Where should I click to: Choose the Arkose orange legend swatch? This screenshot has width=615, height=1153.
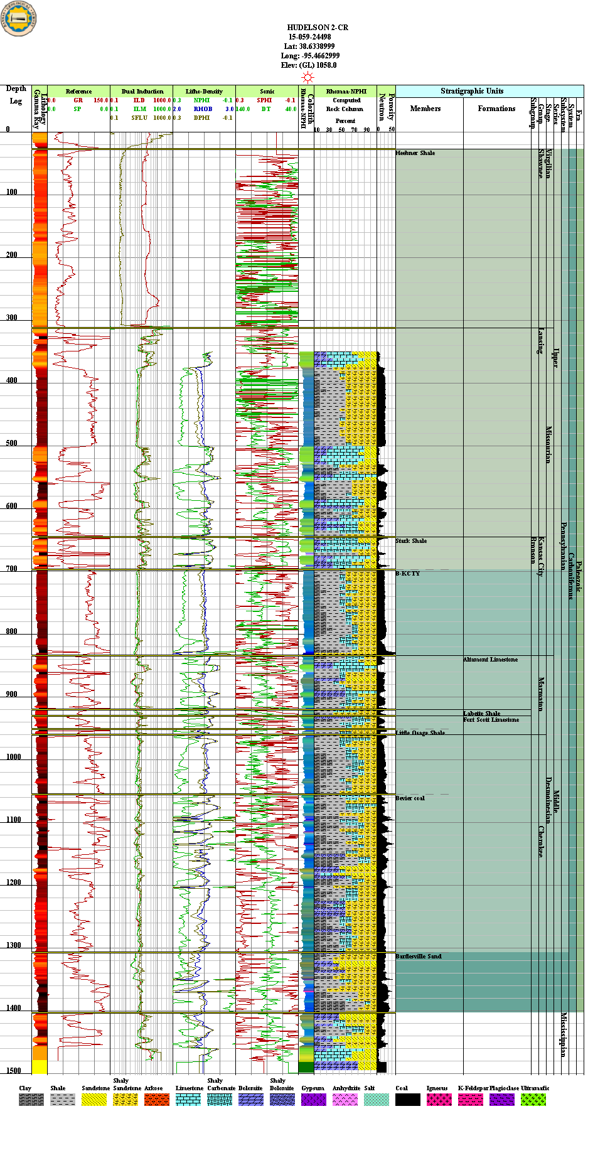[156, 1099]
